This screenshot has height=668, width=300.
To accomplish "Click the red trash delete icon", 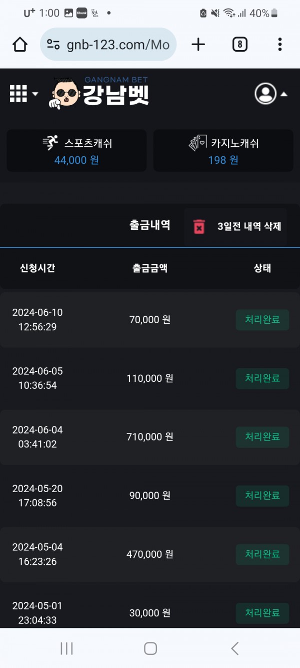I will tap(199, 227).
